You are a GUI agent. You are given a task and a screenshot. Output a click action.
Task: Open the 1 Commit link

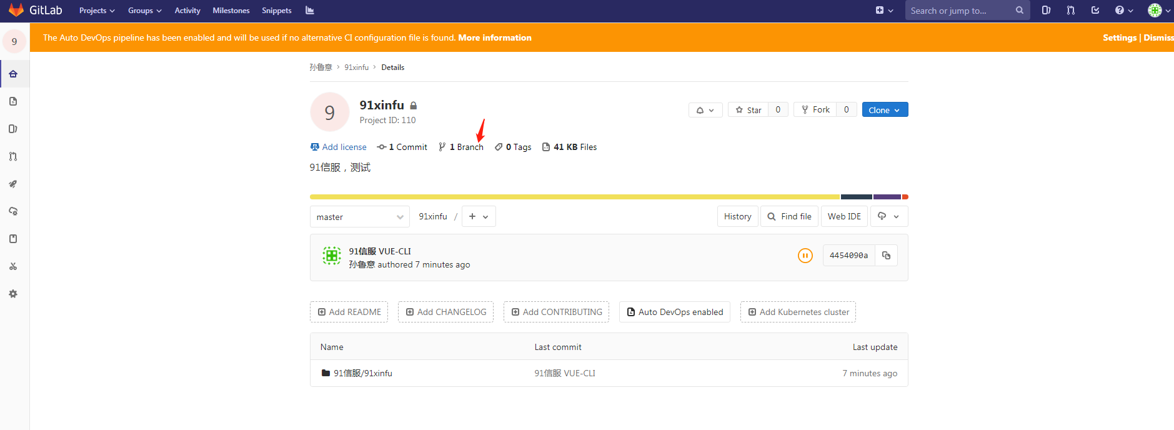point(402,147)
